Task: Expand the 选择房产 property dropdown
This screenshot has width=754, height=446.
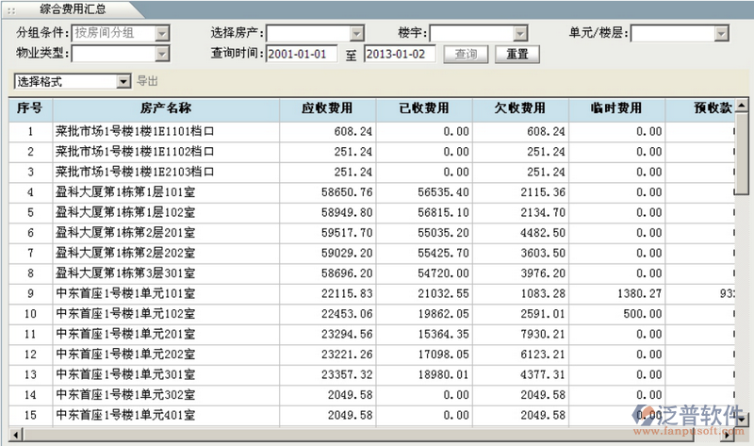Action: 343,34
